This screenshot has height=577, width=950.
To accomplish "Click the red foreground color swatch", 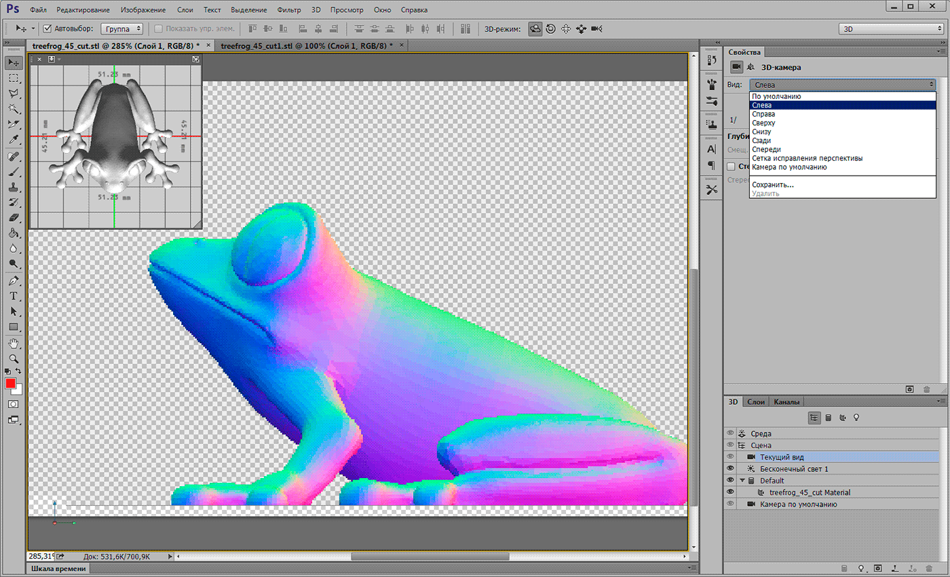I will 11,384.
